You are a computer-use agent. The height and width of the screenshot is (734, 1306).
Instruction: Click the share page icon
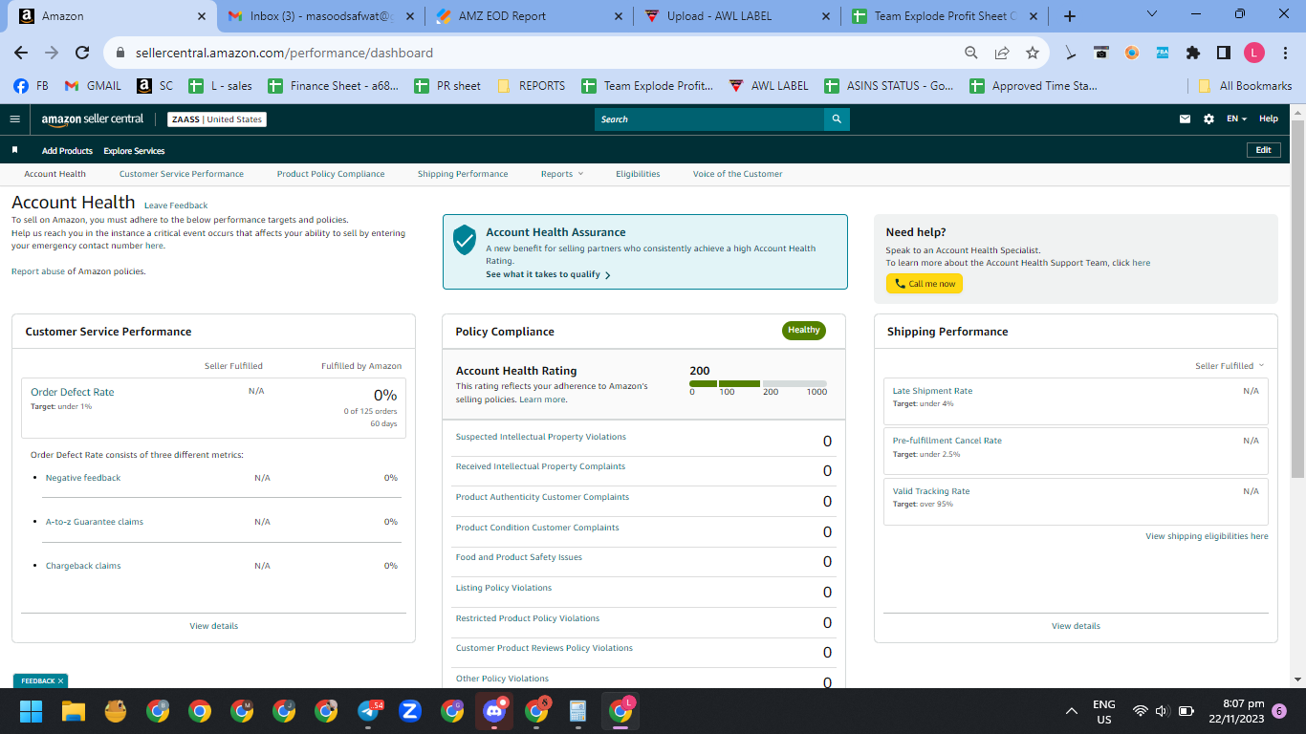[x=1002, y=54]
